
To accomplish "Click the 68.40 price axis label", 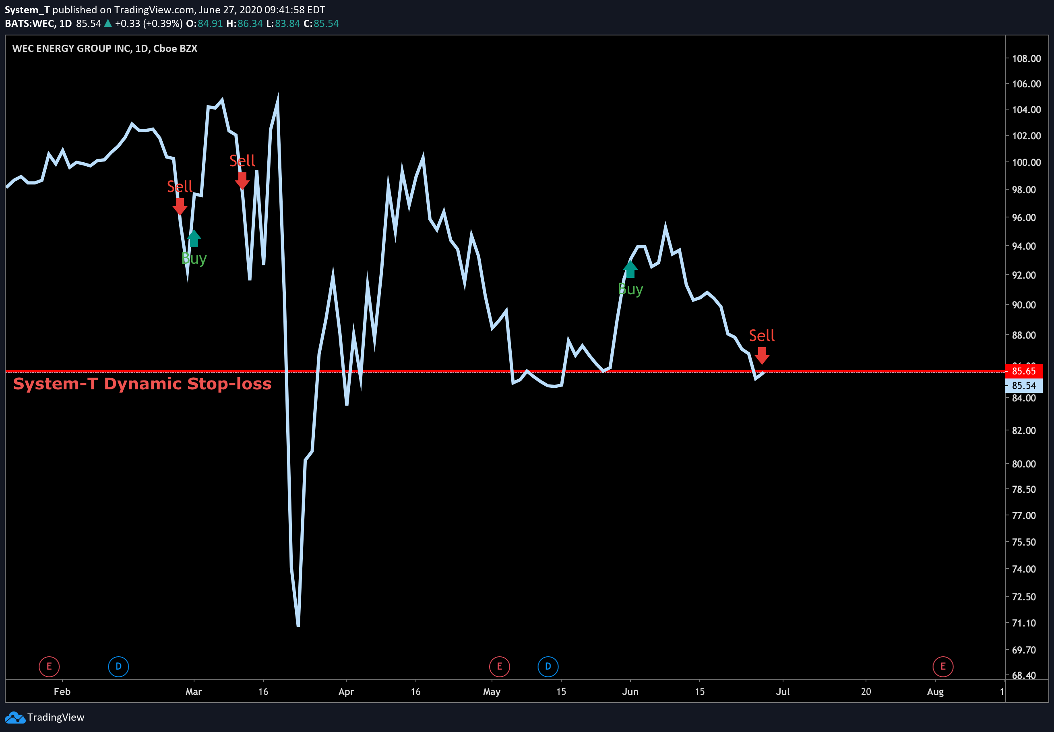I will 1023,675.
